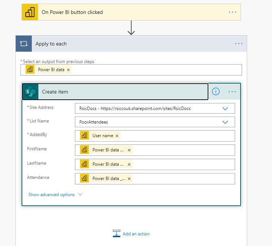The width and height of the screenshot is (272, 246).
Task: Expand the Site Address dropdown
Action: [x=225, y=109]
